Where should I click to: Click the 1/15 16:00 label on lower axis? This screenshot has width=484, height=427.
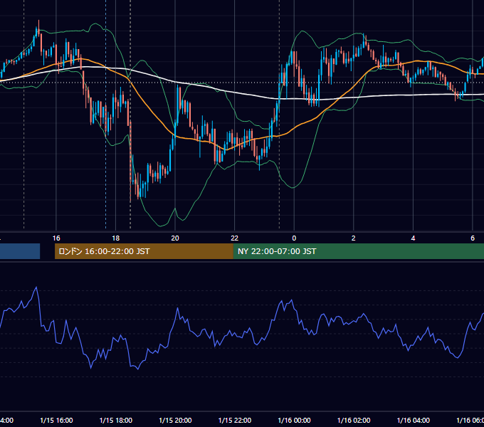pos(56,420)
